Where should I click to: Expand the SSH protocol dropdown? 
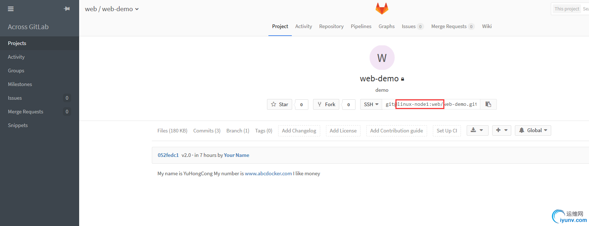[371, 104]
